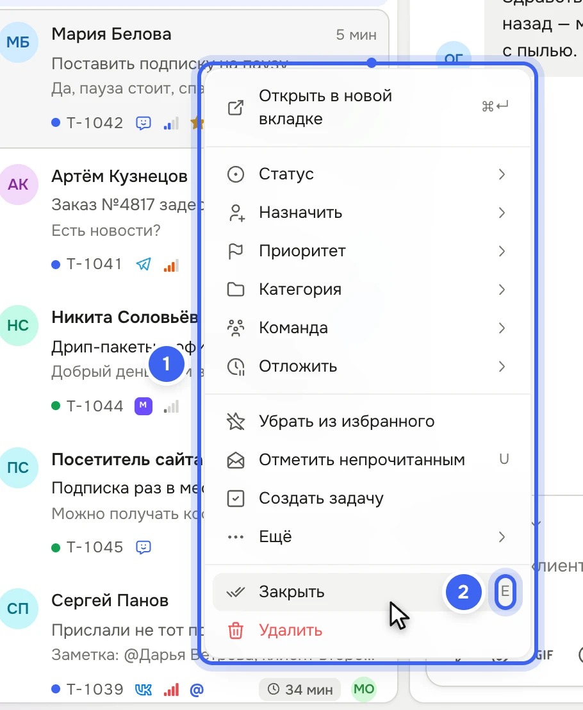583x710 pixels.
Task: Expand the Статус chevron arrow
Action: [x=502, y=174]
